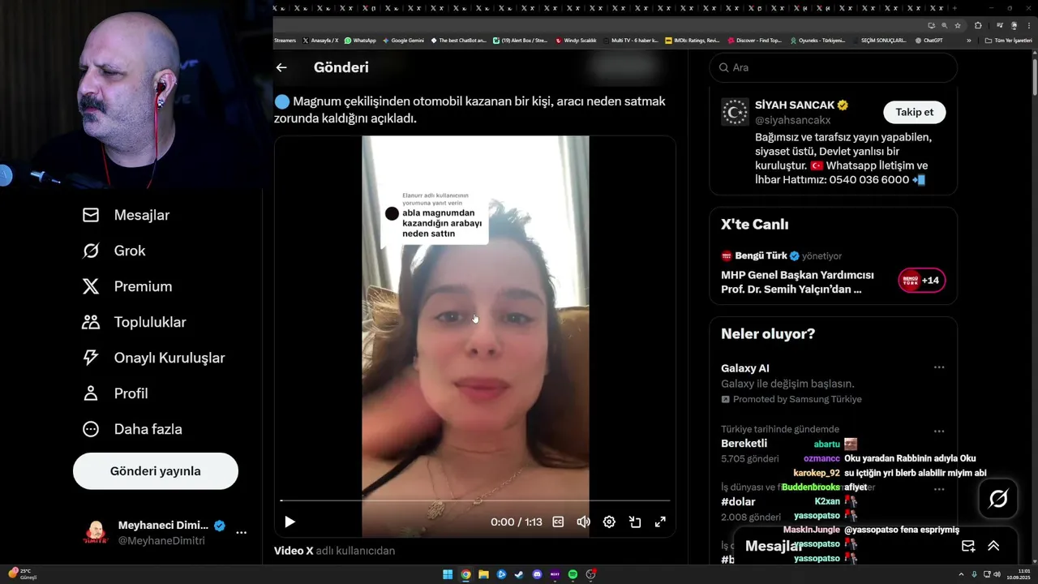Open more options for Bereketli trend

tap(939, 432)
